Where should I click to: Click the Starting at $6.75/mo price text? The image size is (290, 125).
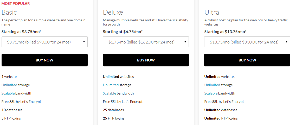(x=123, y=32)
